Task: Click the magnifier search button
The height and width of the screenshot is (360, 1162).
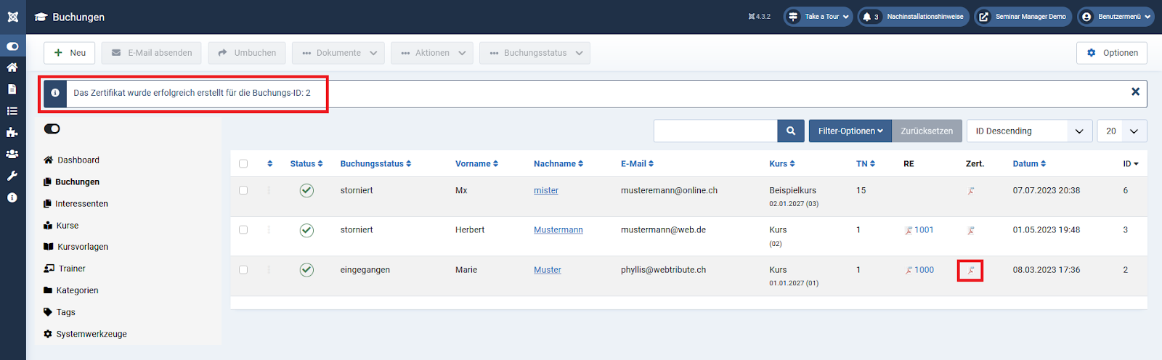Action: [x=791, y=131]
